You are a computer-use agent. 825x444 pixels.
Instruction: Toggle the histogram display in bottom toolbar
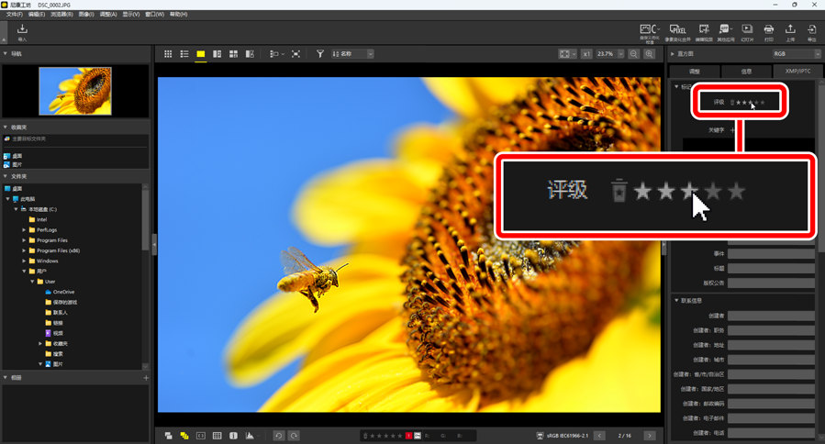[250, 436]
